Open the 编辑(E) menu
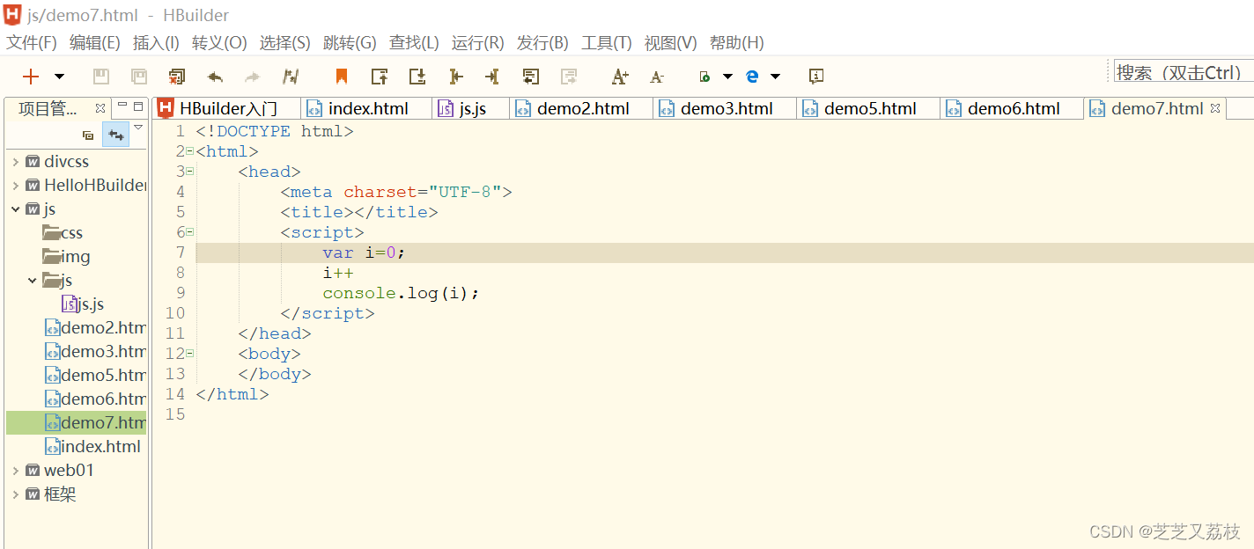 [x=95, y=42]
